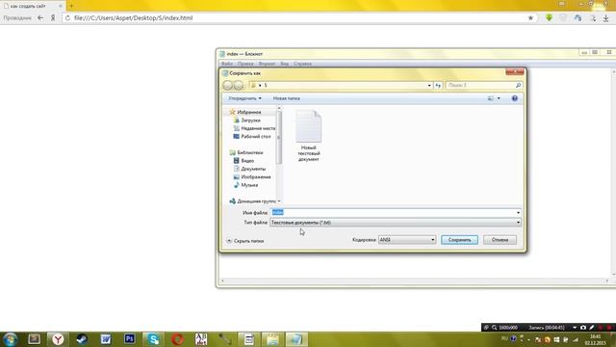The width and height of the screenshot is (616, 347).
Task: Open Skype from the taskbar
Action: [153, 339]
